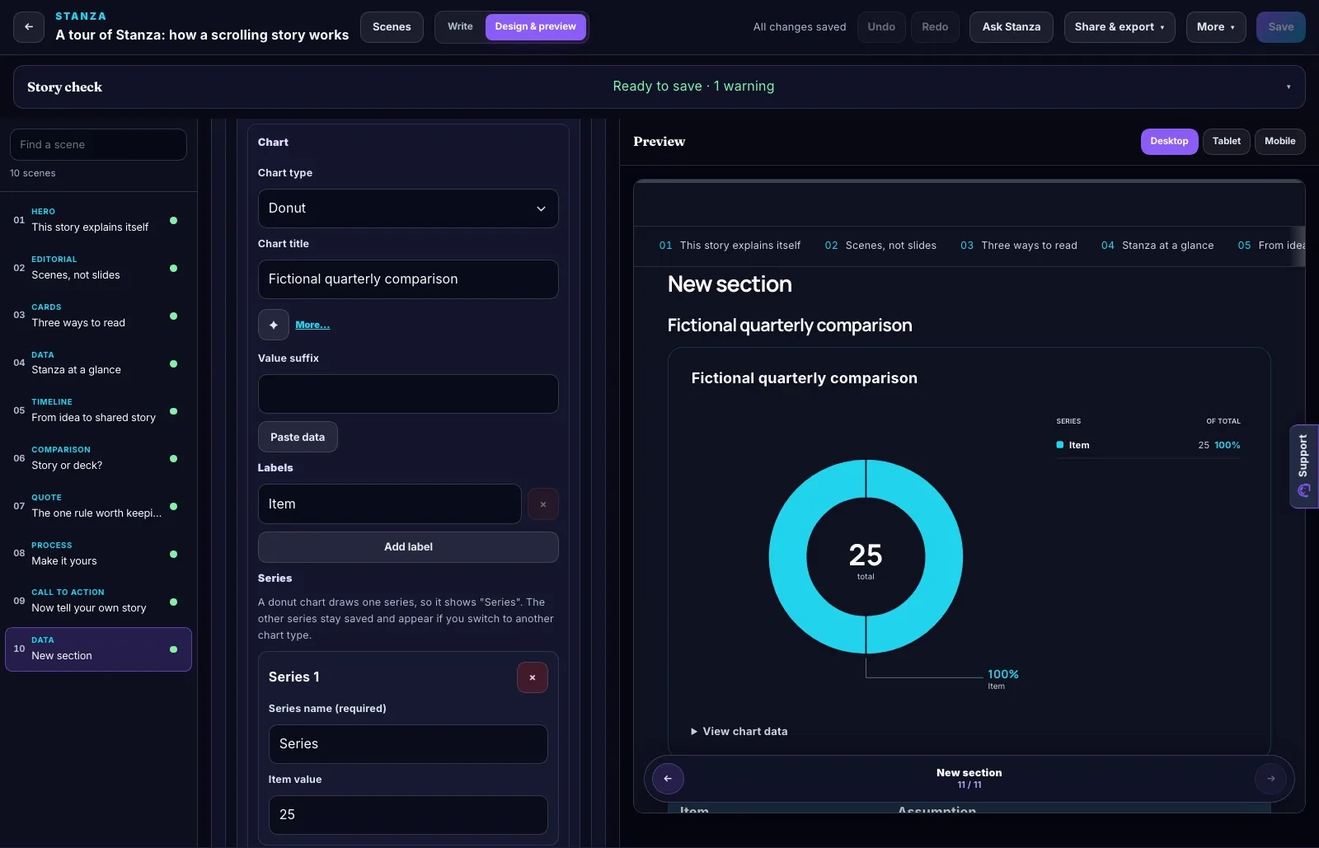Jump to 01 This story explains itself in preview nav
Viewport: 1319px width, 848px height.
730,246
